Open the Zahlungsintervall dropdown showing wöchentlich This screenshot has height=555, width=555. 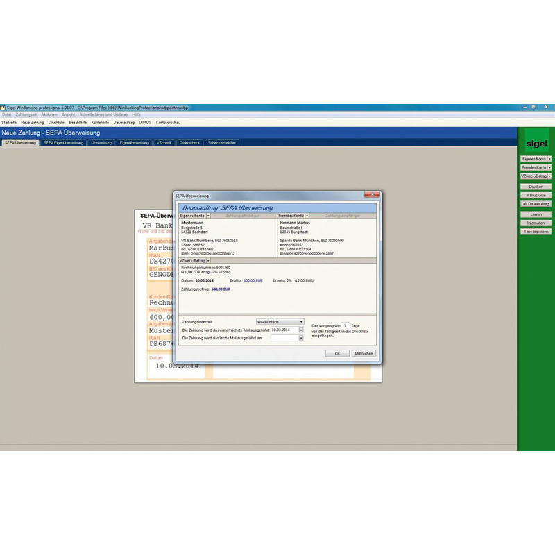pyautogui.click(x=301, y=321)
